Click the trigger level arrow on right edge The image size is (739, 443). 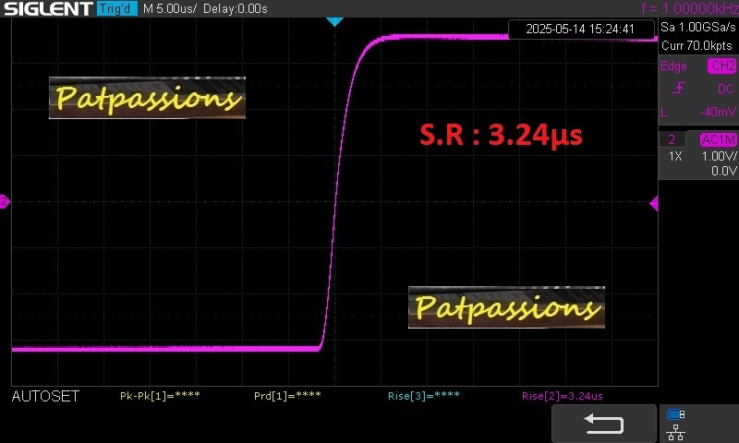(654, 203)
